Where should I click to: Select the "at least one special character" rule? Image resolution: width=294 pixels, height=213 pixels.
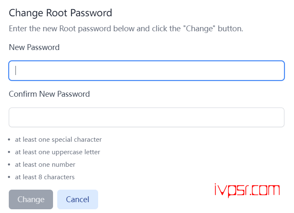pos(58,140)
